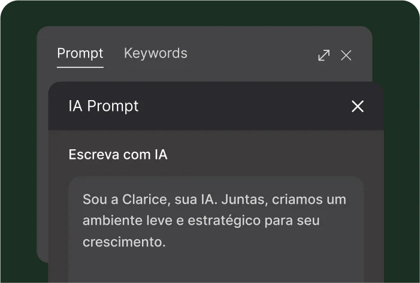Viewport: 420px width, 283px height.
Task: Expand the panel with the diagonal arrows icon
Action: tap(324, 55)
